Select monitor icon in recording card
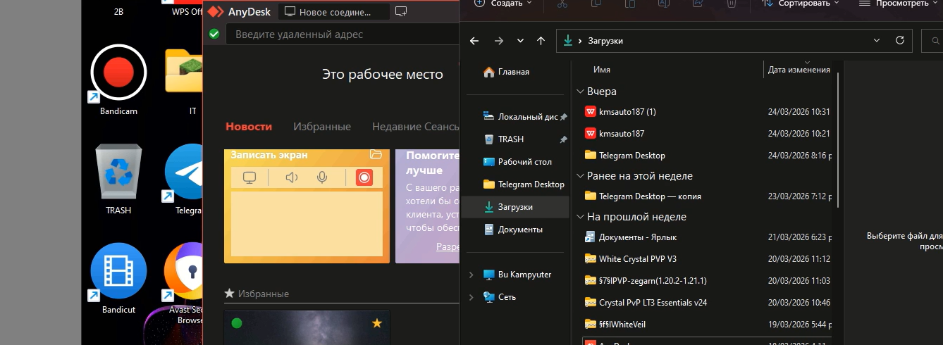 249,177
